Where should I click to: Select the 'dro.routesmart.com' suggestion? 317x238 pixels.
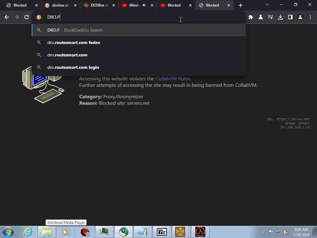click(139, 55)
